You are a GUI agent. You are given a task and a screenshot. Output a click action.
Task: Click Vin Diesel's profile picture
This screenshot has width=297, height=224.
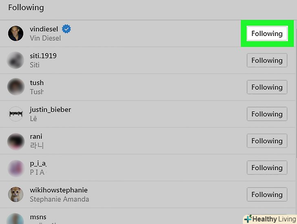pos(16,33)
